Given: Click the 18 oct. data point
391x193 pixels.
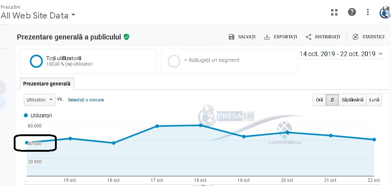Looking at the screenshot, I should [201, 125].
